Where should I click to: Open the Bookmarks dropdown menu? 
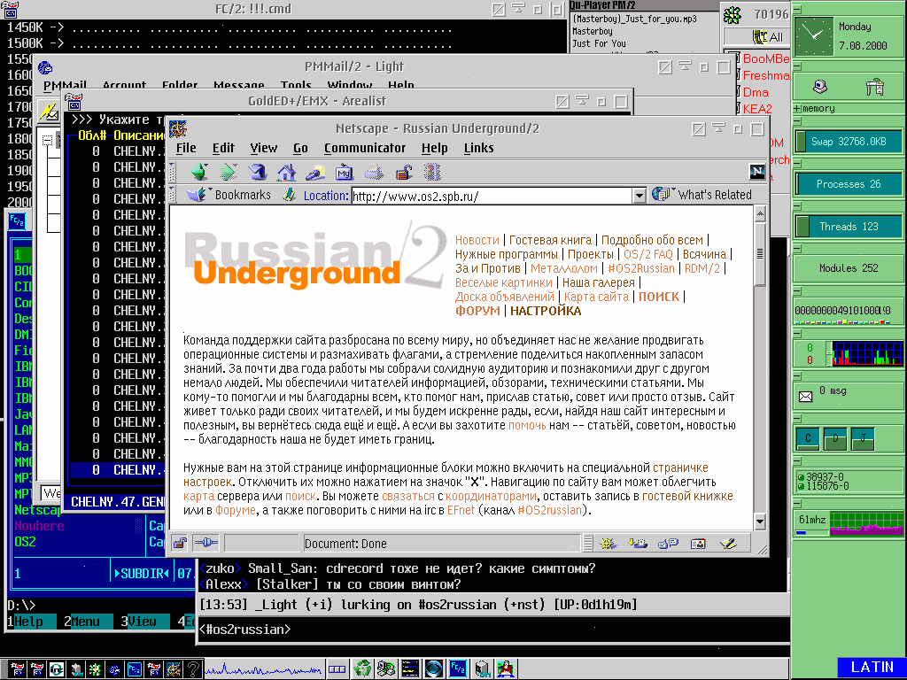[229, 195]
